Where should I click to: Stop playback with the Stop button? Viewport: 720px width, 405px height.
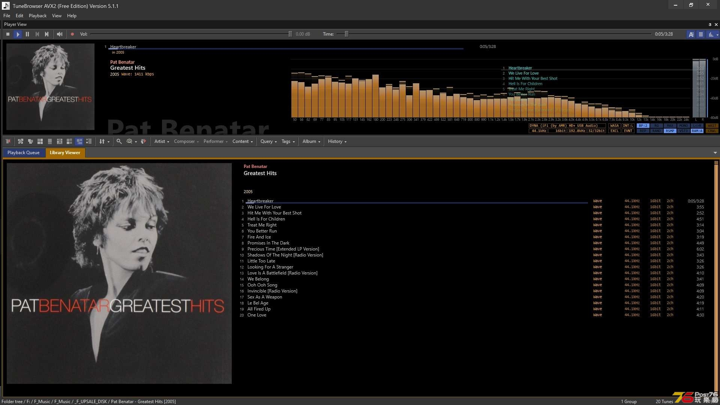[8, 34]
